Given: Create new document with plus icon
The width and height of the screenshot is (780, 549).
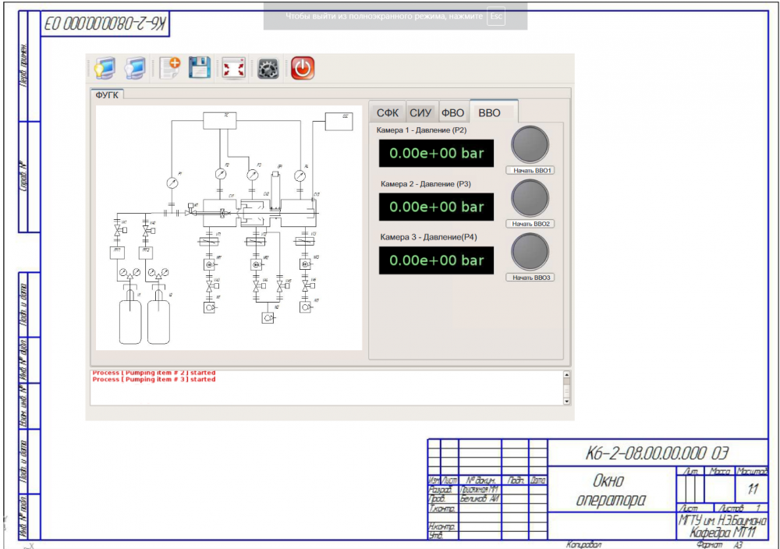Looking at the screenshot, I should click(x=169, y=69).
